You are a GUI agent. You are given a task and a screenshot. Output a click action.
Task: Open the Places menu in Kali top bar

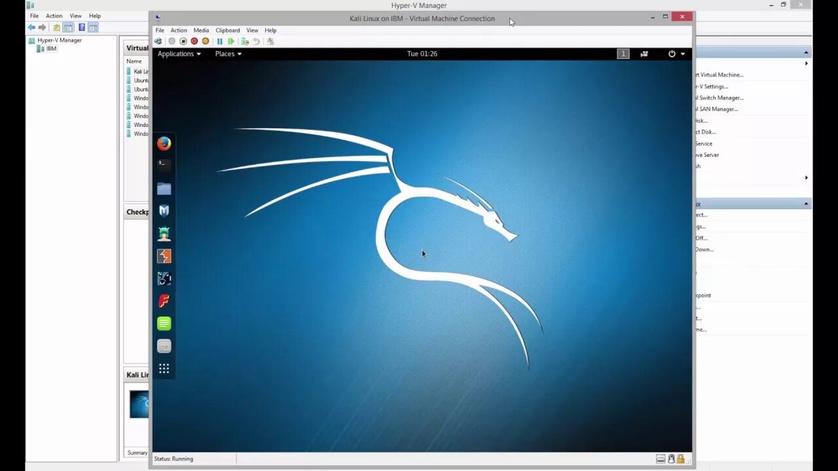point(228,54)
